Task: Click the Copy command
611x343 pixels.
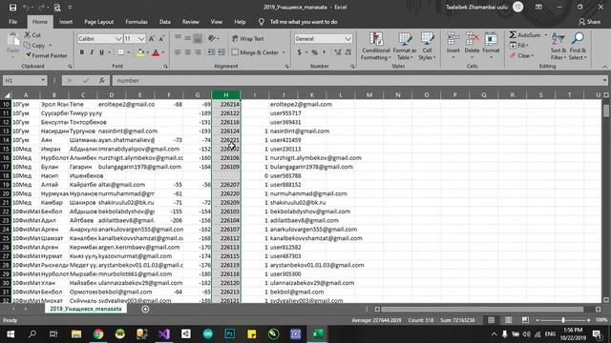Action: 35,46
